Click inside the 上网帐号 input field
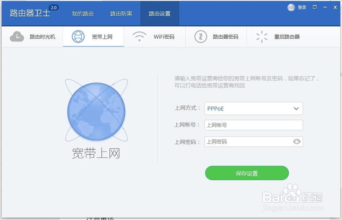 click(x=253, y=125)
